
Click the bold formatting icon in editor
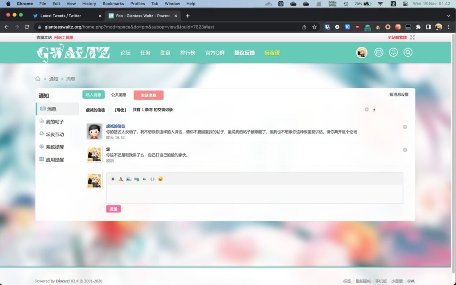tap(113, 179)
